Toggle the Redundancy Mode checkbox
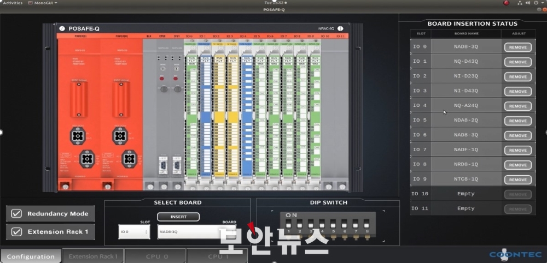The height and width of the screenshot is (263, 547). click(x=16, y=213)
